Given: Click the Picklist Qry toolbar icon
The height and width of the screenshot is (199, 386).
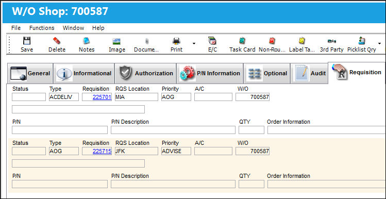Looking at the screenshot, I should click(362, 41).
